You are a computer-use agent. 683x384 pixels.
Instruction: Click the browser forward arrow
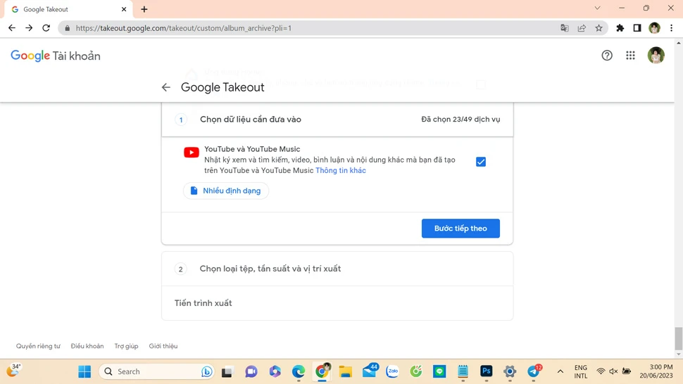point(29,28)
